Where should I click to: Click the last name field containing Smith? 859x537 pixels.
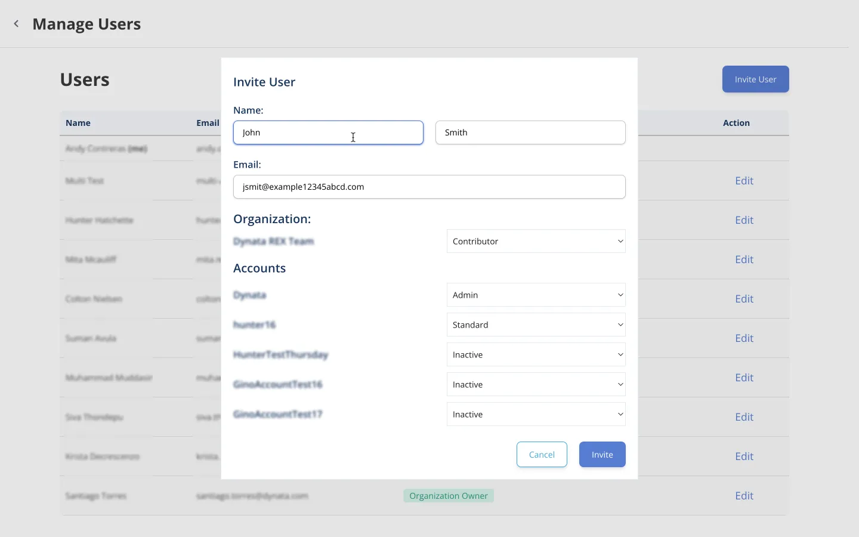pyautogui.click(x=530, y=132)
